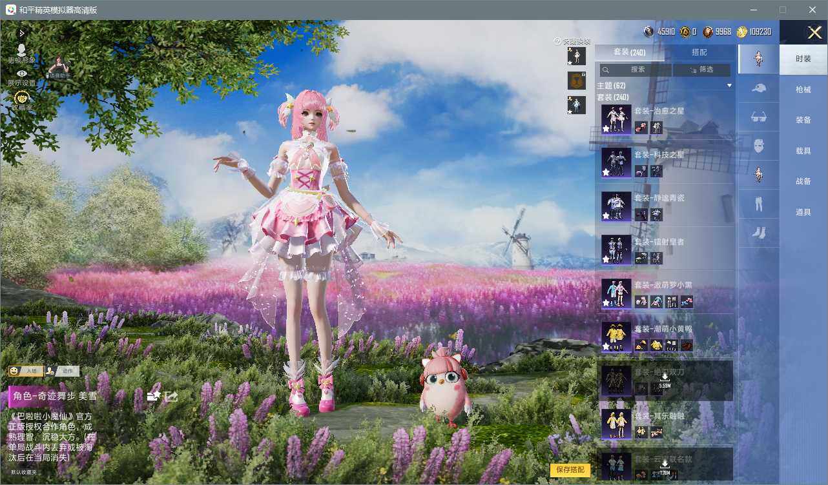Select the cap headwear category icon

click(759, 88)
